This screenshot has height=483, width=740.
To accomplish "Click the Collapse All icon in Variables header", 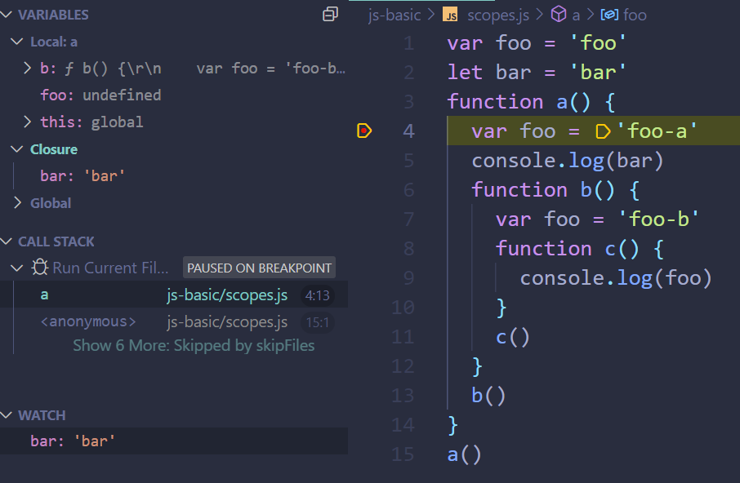I will [x=330, y=14].
